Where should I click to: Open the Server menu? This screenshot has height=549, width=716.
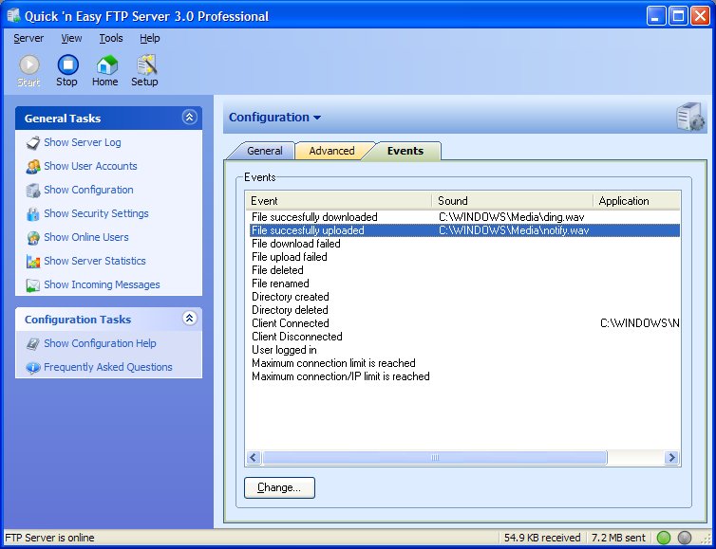pyautogui.click(x=28, y=38)
